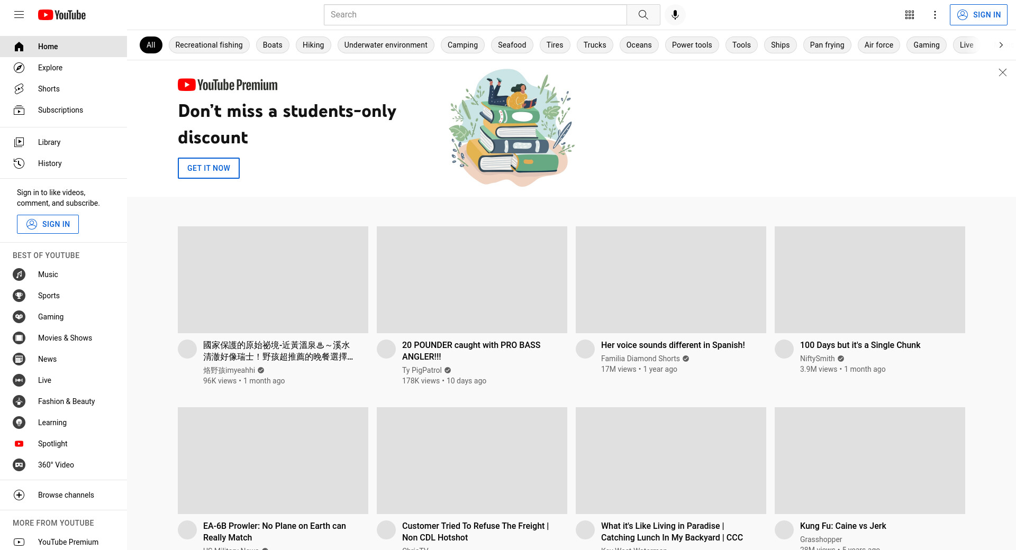Open Library from sidebar
The width and height of the screenshot is (1016, 550).
click(x=63, y=142)
